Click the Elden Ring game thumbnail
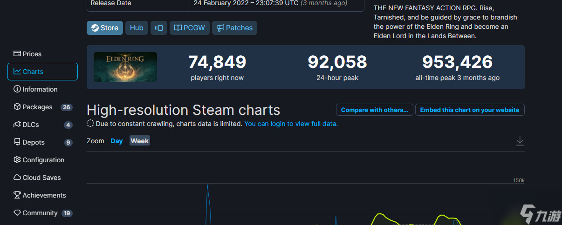The height and width of the screenshot is (225, 562). tap(125, 67)
